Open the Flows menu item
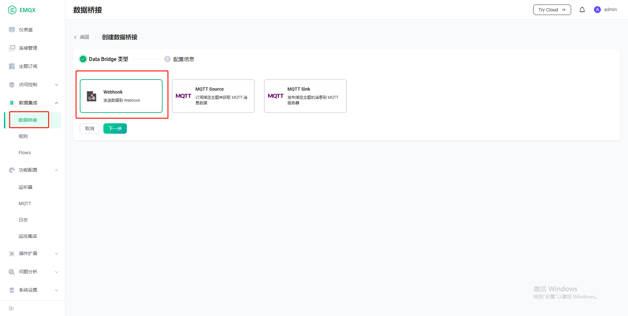This screenshot has height=316, width=628. (25, 153)
